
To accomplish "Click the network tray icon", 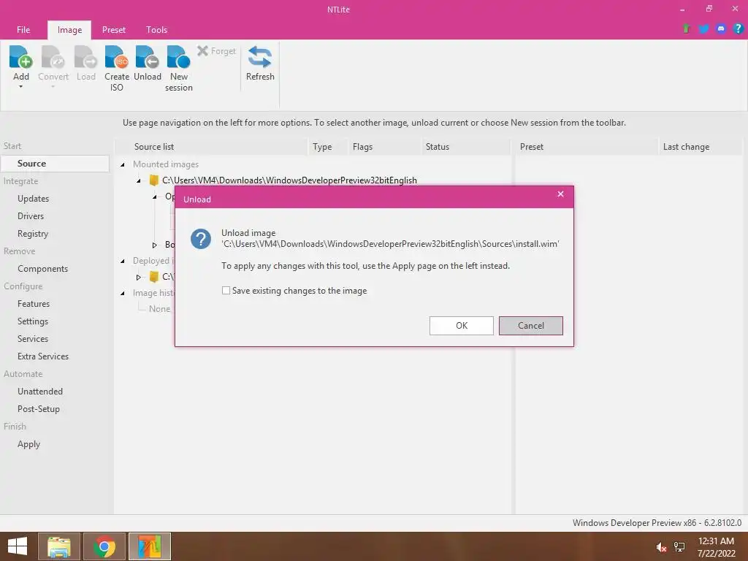I will 679,547.
